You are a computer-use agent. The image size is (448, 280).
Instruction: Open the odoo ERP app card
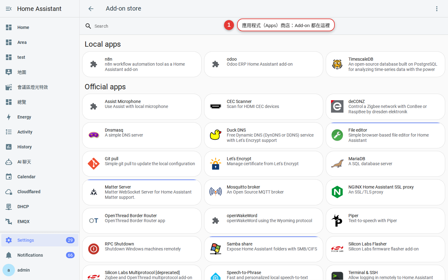click(264, 64)
